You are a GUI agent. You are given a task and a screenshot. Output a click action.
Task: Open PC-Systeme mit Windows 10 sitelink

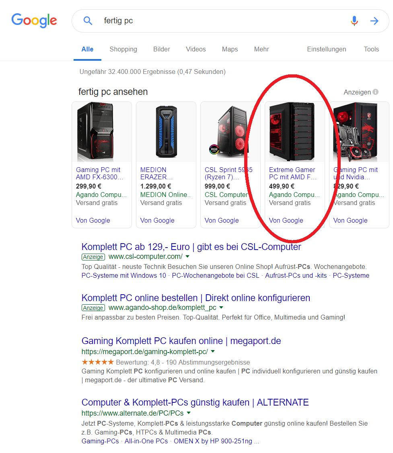pos(124,276)
